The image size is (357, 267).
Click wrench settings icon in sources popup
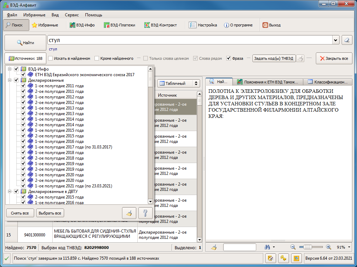tap(145, 213)
